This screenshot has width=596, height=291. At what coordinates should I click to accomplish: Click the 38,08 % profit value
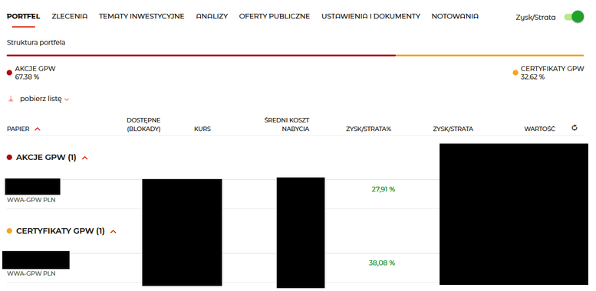[382, 263]
